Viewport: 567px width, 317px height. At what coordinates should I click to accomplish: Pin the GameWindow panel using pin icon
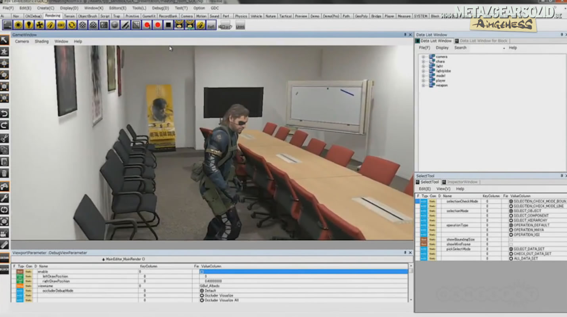405,35
